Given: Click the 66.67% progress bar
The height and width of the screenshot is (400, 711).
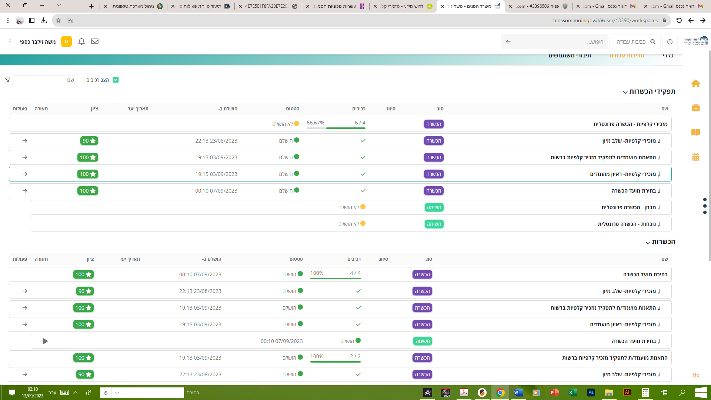Looking at the screenshot, I should [x=336, y=128].
